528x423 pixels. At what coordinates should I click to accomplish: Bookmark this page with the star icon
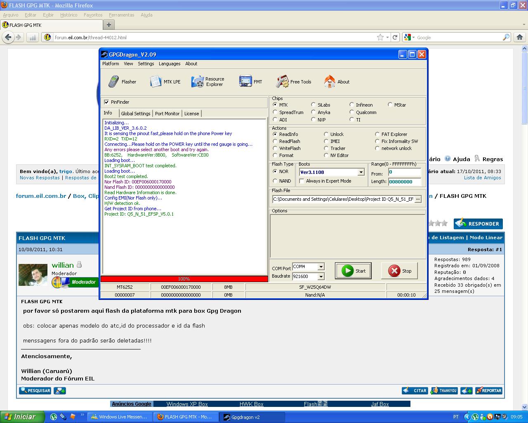point(380,37)
